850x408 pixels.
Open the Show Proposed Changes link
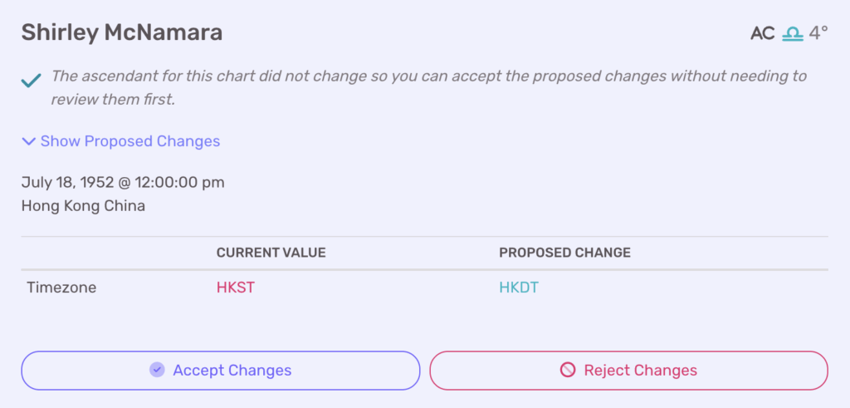point(130,141)
